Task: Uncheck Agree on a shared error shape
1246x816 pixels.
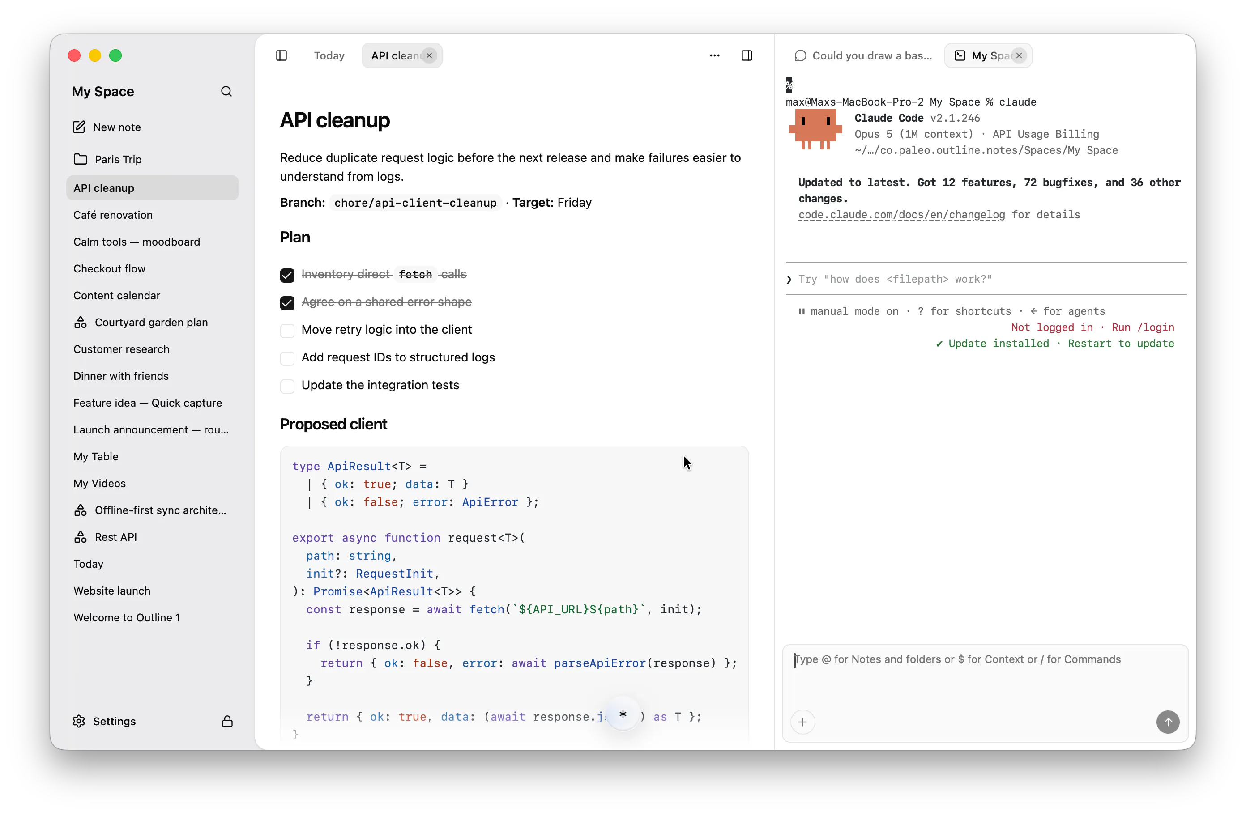Action: click(287, 302)
